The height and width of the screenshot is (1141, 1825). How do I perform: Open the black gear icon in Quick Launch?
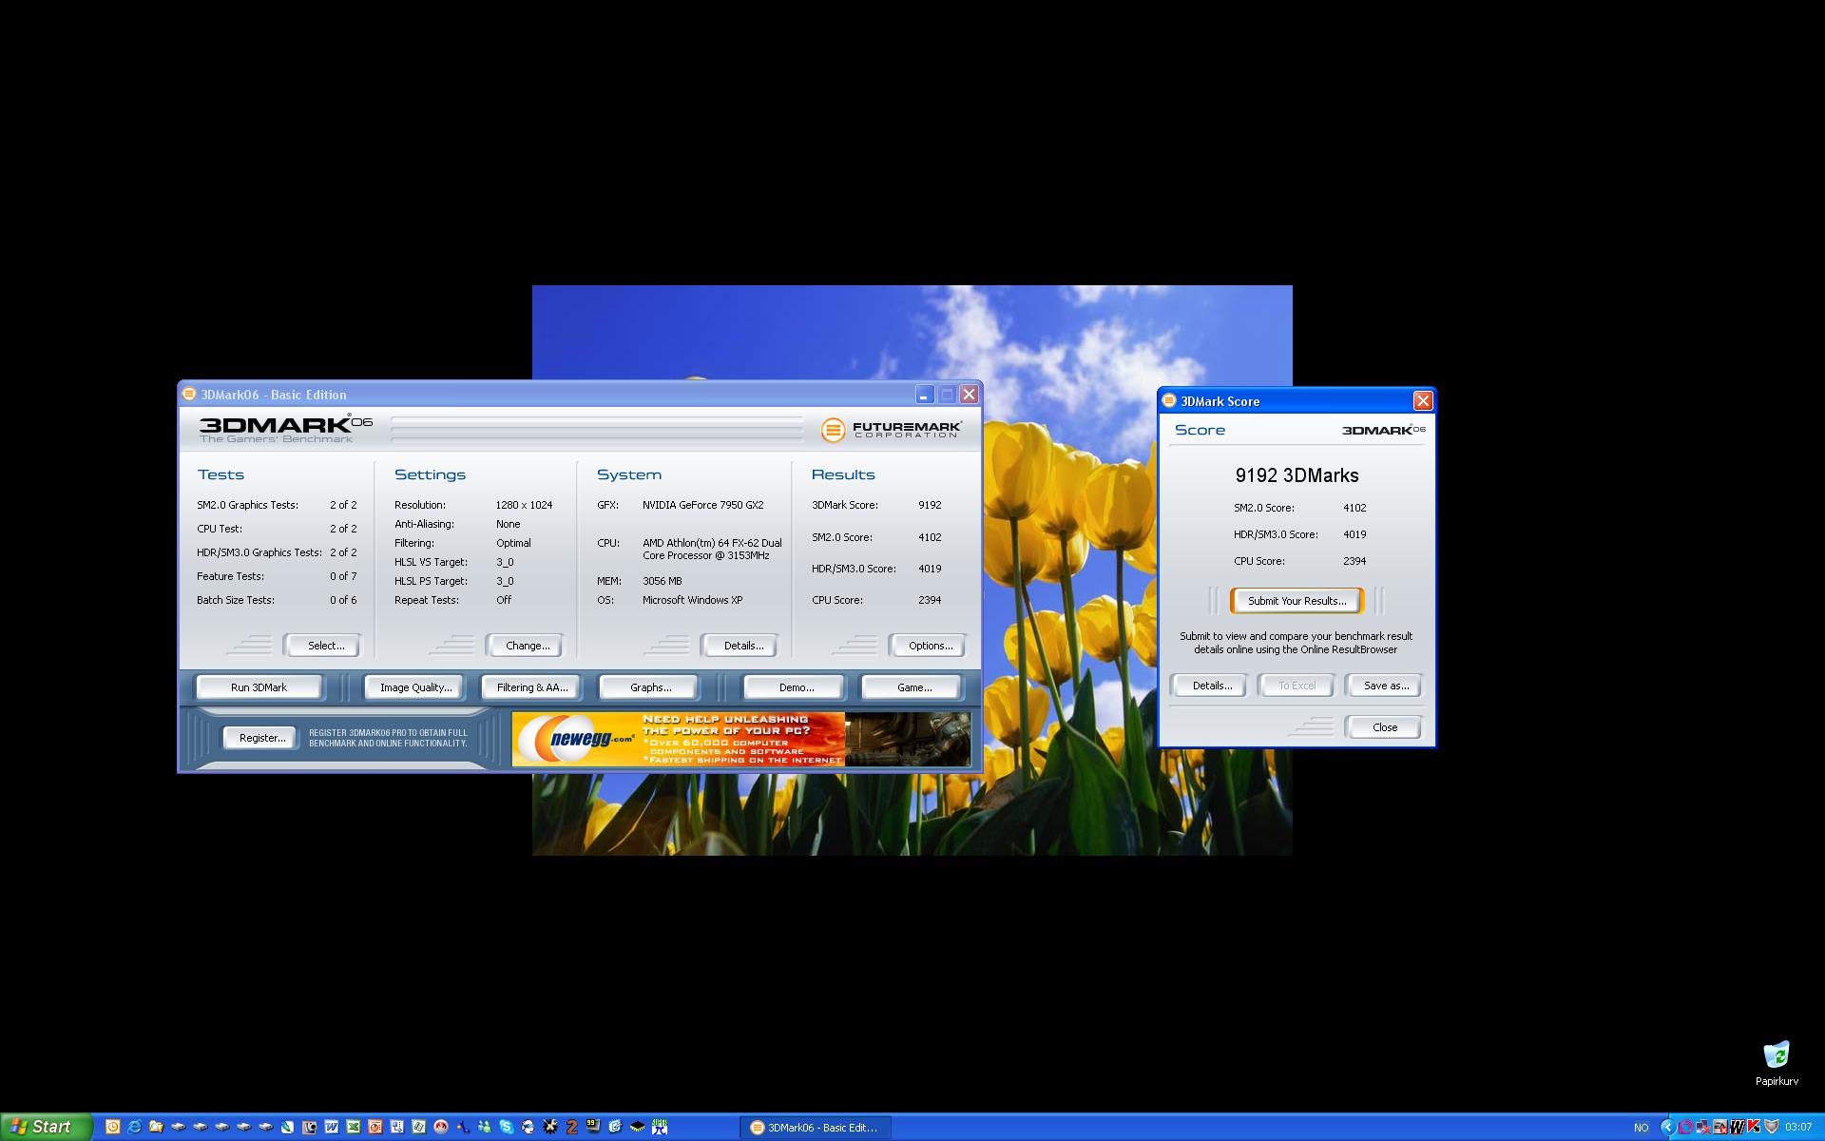click(550, 1127)
